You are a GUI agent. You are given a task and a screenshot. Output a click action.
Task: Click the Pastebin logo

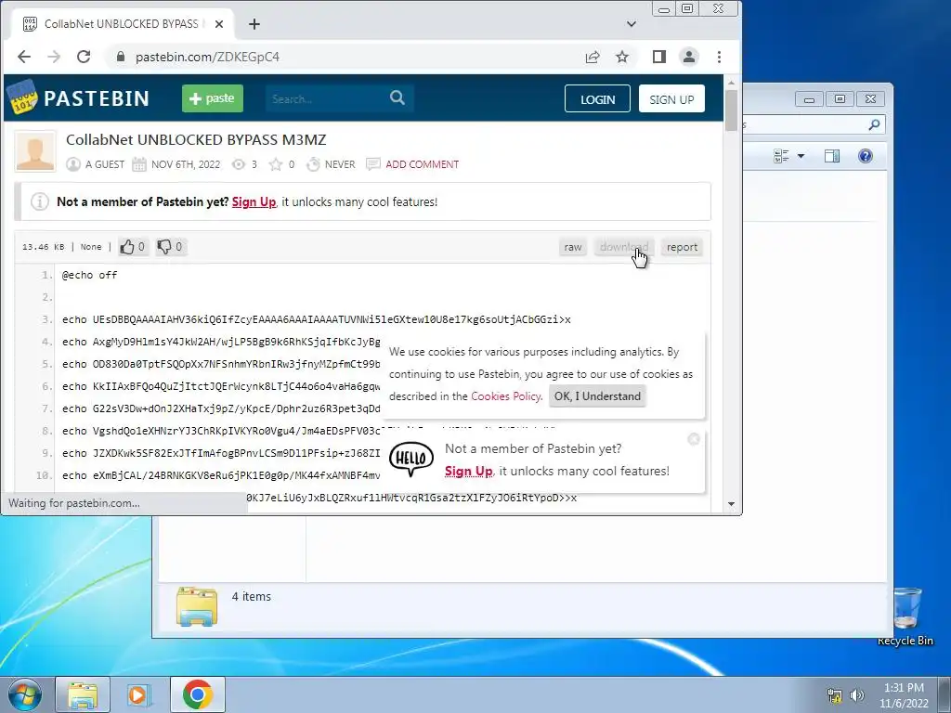click(78, 97)
